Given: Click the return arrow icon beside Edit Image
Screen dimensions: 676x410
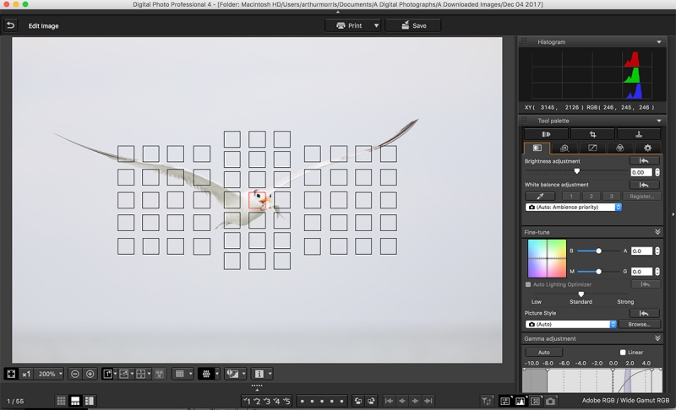Looking at the screenshot, I should pos(10,25).
